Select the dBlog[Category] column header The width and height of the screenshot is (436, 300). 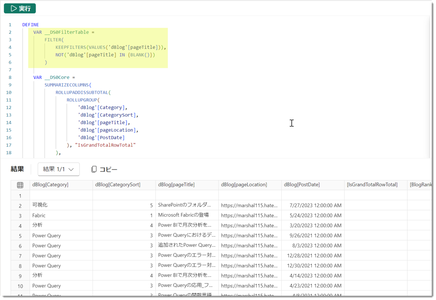[61, 185]
